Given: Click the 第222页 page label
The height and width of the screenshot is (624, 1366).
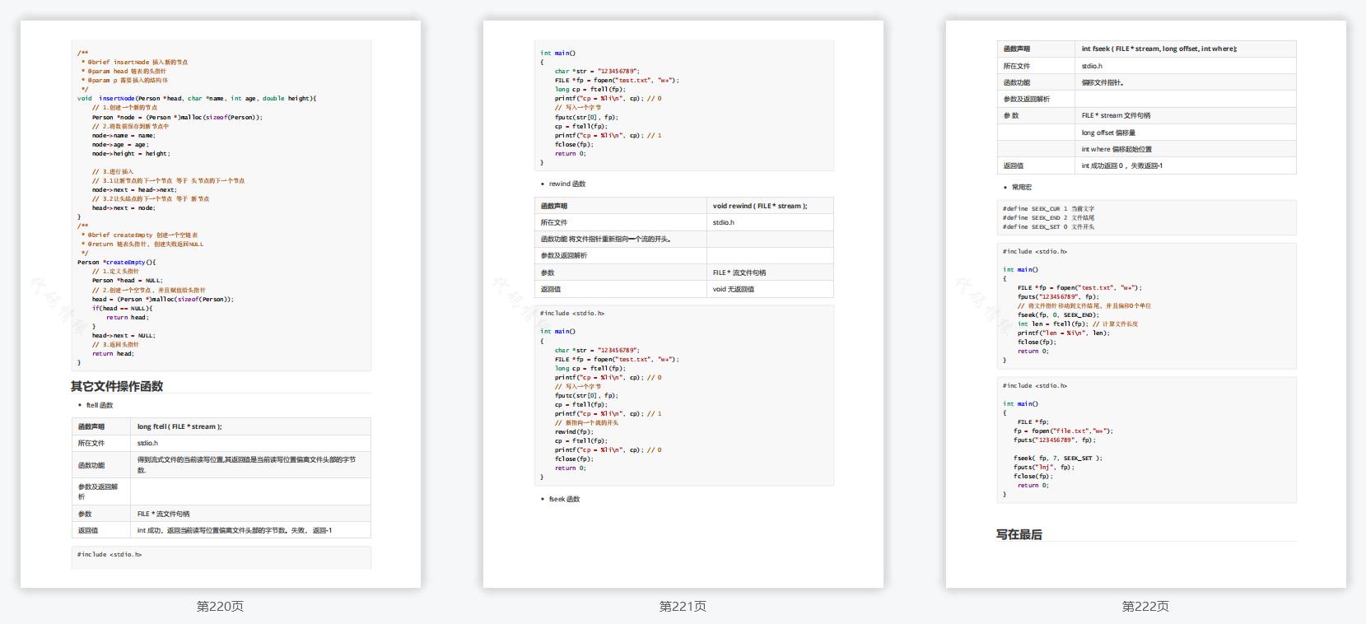Looking at the screenshot, I should (x=1145, y=607).
